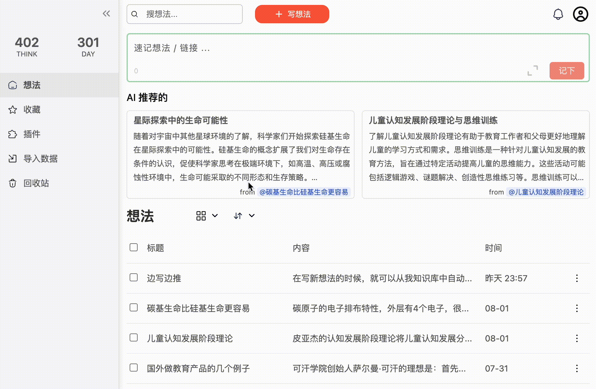The width and height of the screenshot is (596, 389).
Task: Check the 国外做教育产品的几个例子 checkbox
Action: [x=134, y=368]
